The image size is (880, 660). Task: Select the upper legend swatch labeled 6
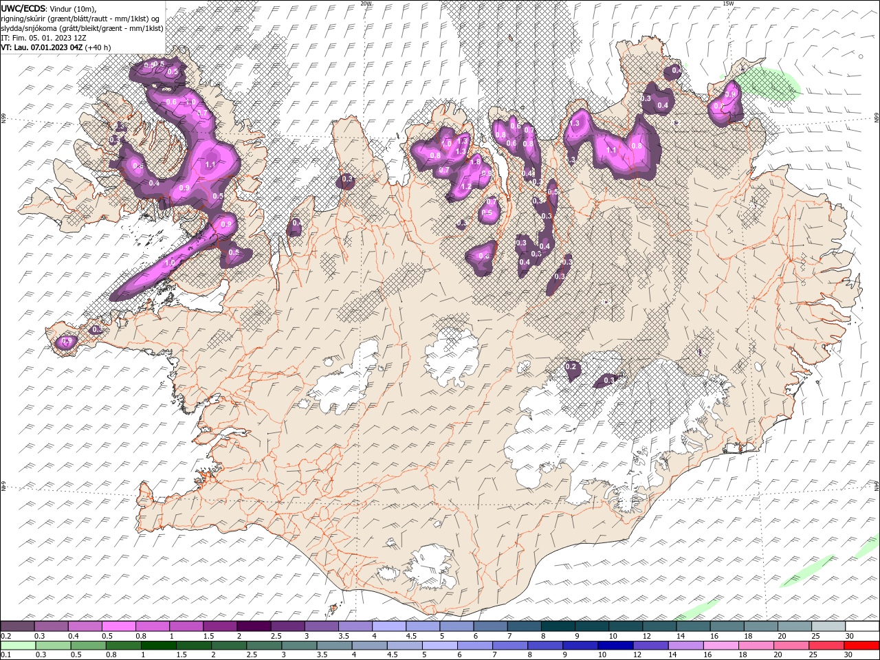[x=490, y=626]
